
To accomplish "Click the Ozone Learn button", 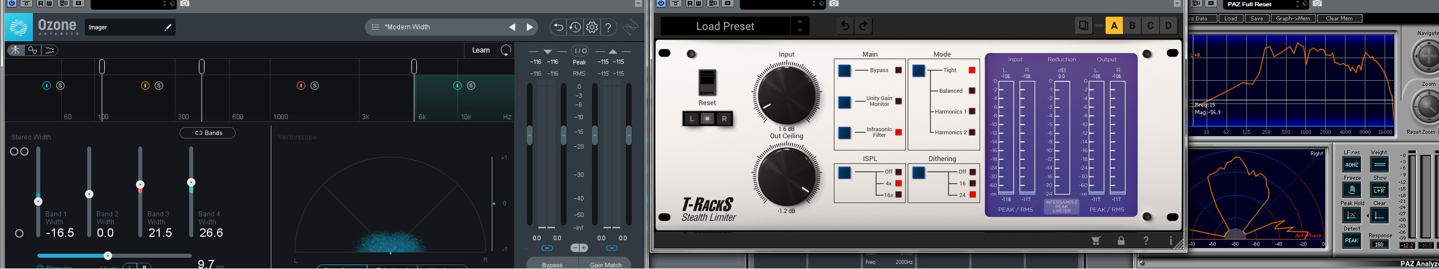I will [481, 50].
